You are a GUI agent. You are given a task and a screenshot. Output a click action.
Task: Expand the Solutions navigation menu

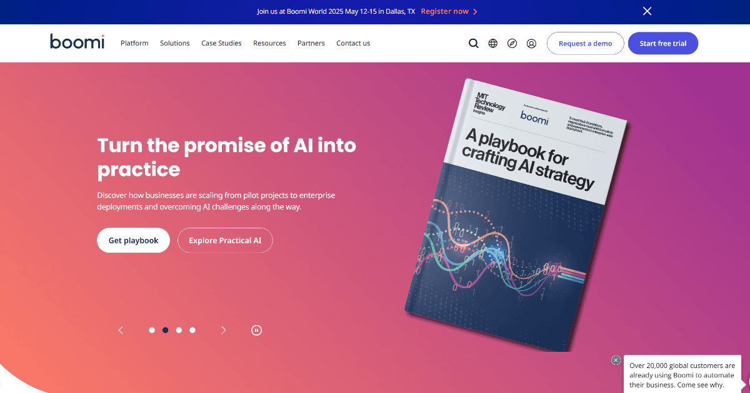[x=175, y=43]
